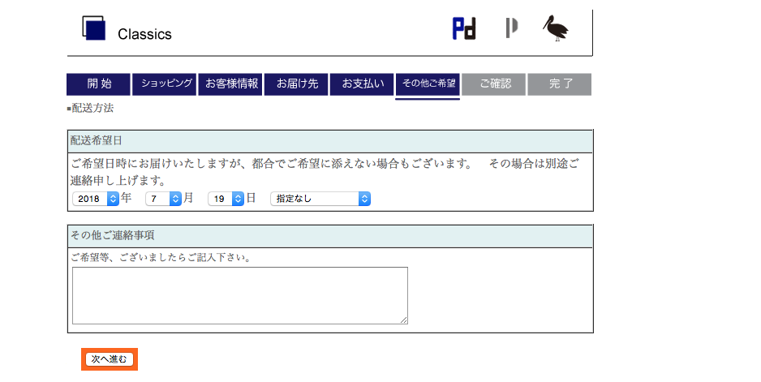Click the grayed ご確認 tab
This screenshot has width=761, height=382.
(494, 84)
